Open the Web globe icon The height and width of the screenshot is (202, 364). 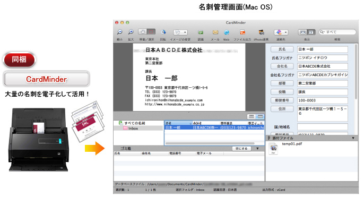[x=227, y=32]
